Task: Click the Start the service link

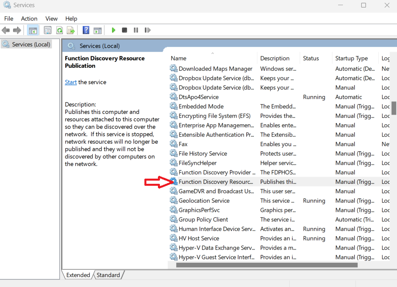Action: (71, 82)
